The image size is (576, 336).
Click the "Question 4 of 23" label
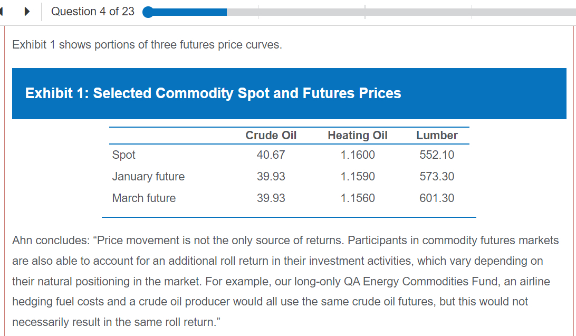coord(93,12)
